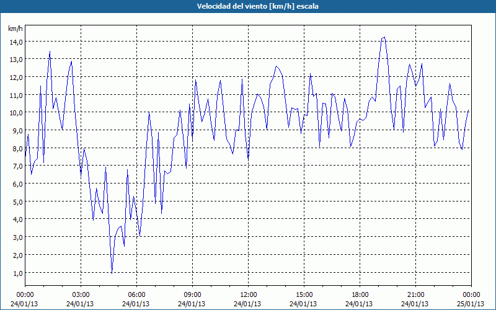Select the 14,0 y-axis value
This screenshot has width=496, height=310.
coord(16,42)
